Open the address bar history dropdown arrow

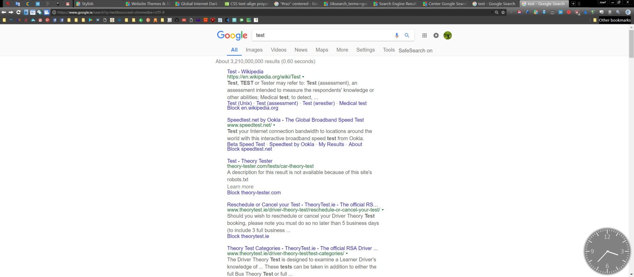(x=492, y=12)
